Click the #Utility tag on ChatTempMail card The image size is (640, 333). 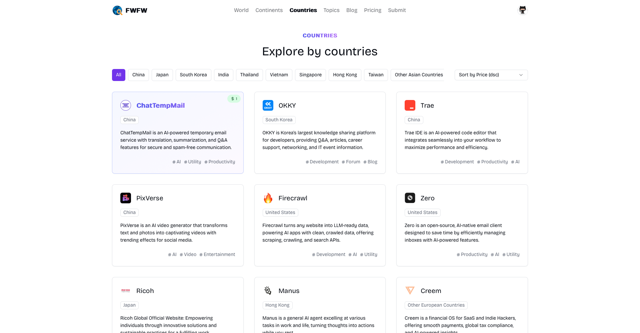pyautogui.click(x=193, y=162)
